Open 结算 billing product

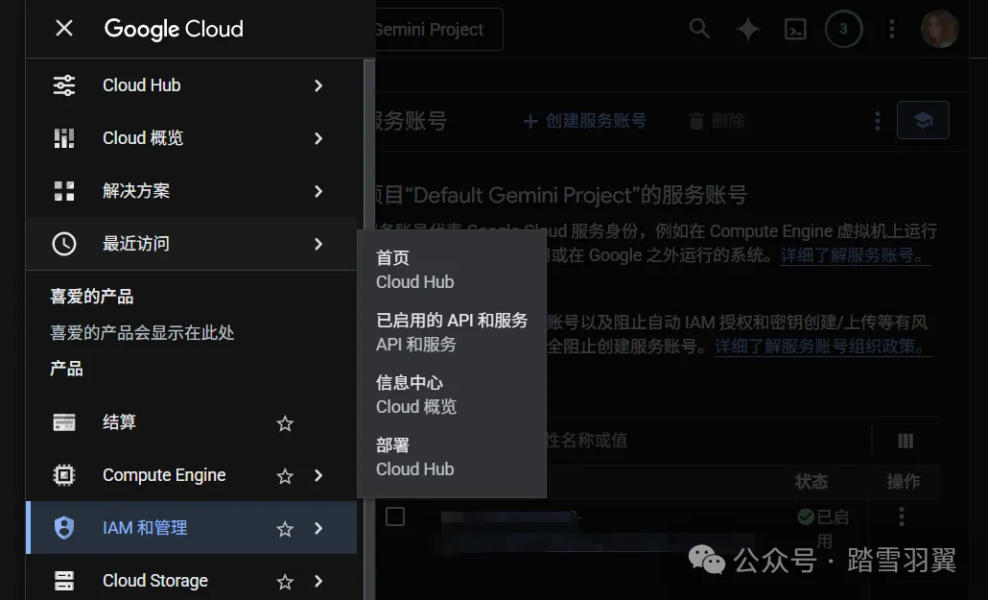click(x=192, y=422)
